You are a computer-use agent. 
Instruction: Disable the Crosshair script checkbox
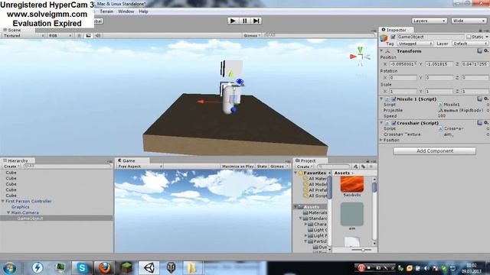pos(394,123)
